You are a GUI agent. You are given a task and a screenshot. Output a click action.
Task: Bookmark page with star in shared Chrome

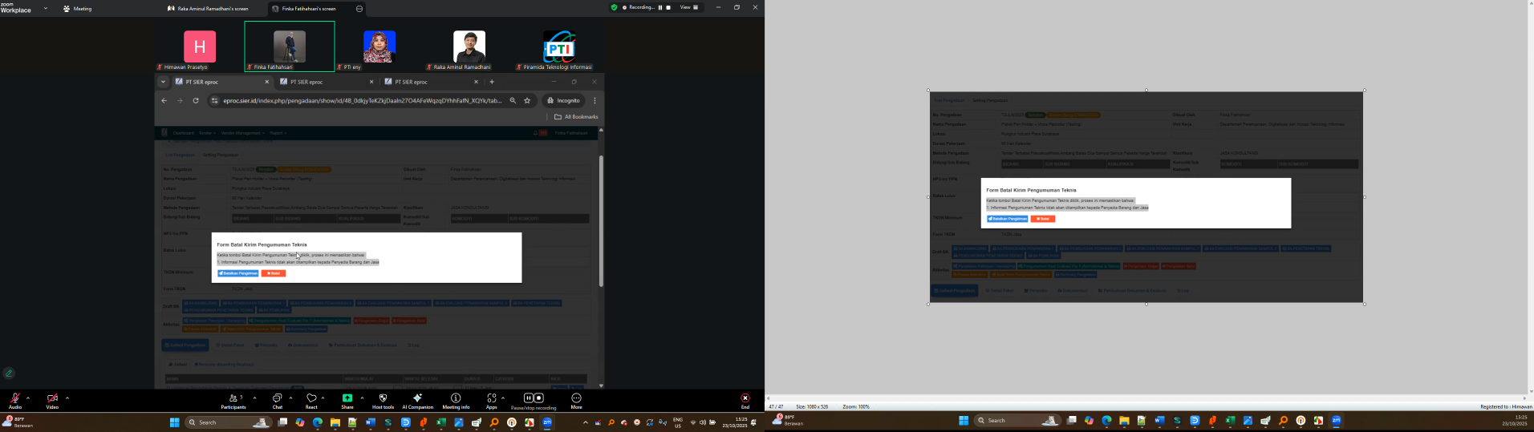click(527, 101)
